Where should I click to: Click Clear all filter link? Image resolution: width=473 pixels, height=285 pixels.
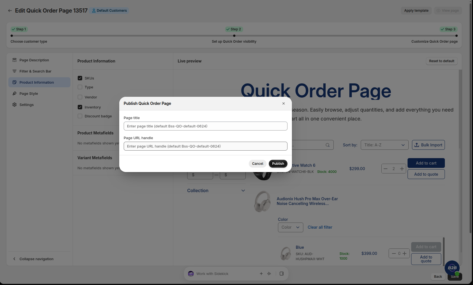click(x=320, y=227)
